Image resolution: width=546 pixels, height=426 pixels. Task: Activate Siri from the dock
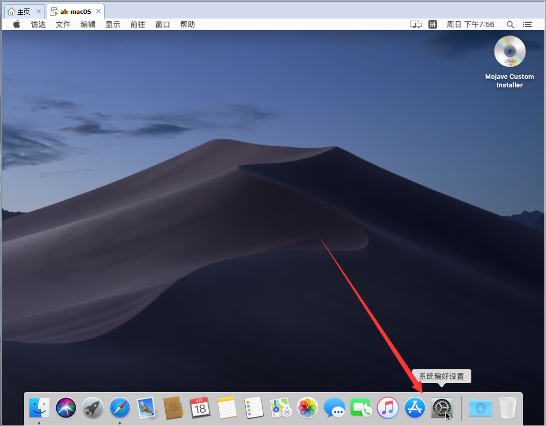point(66,408)
